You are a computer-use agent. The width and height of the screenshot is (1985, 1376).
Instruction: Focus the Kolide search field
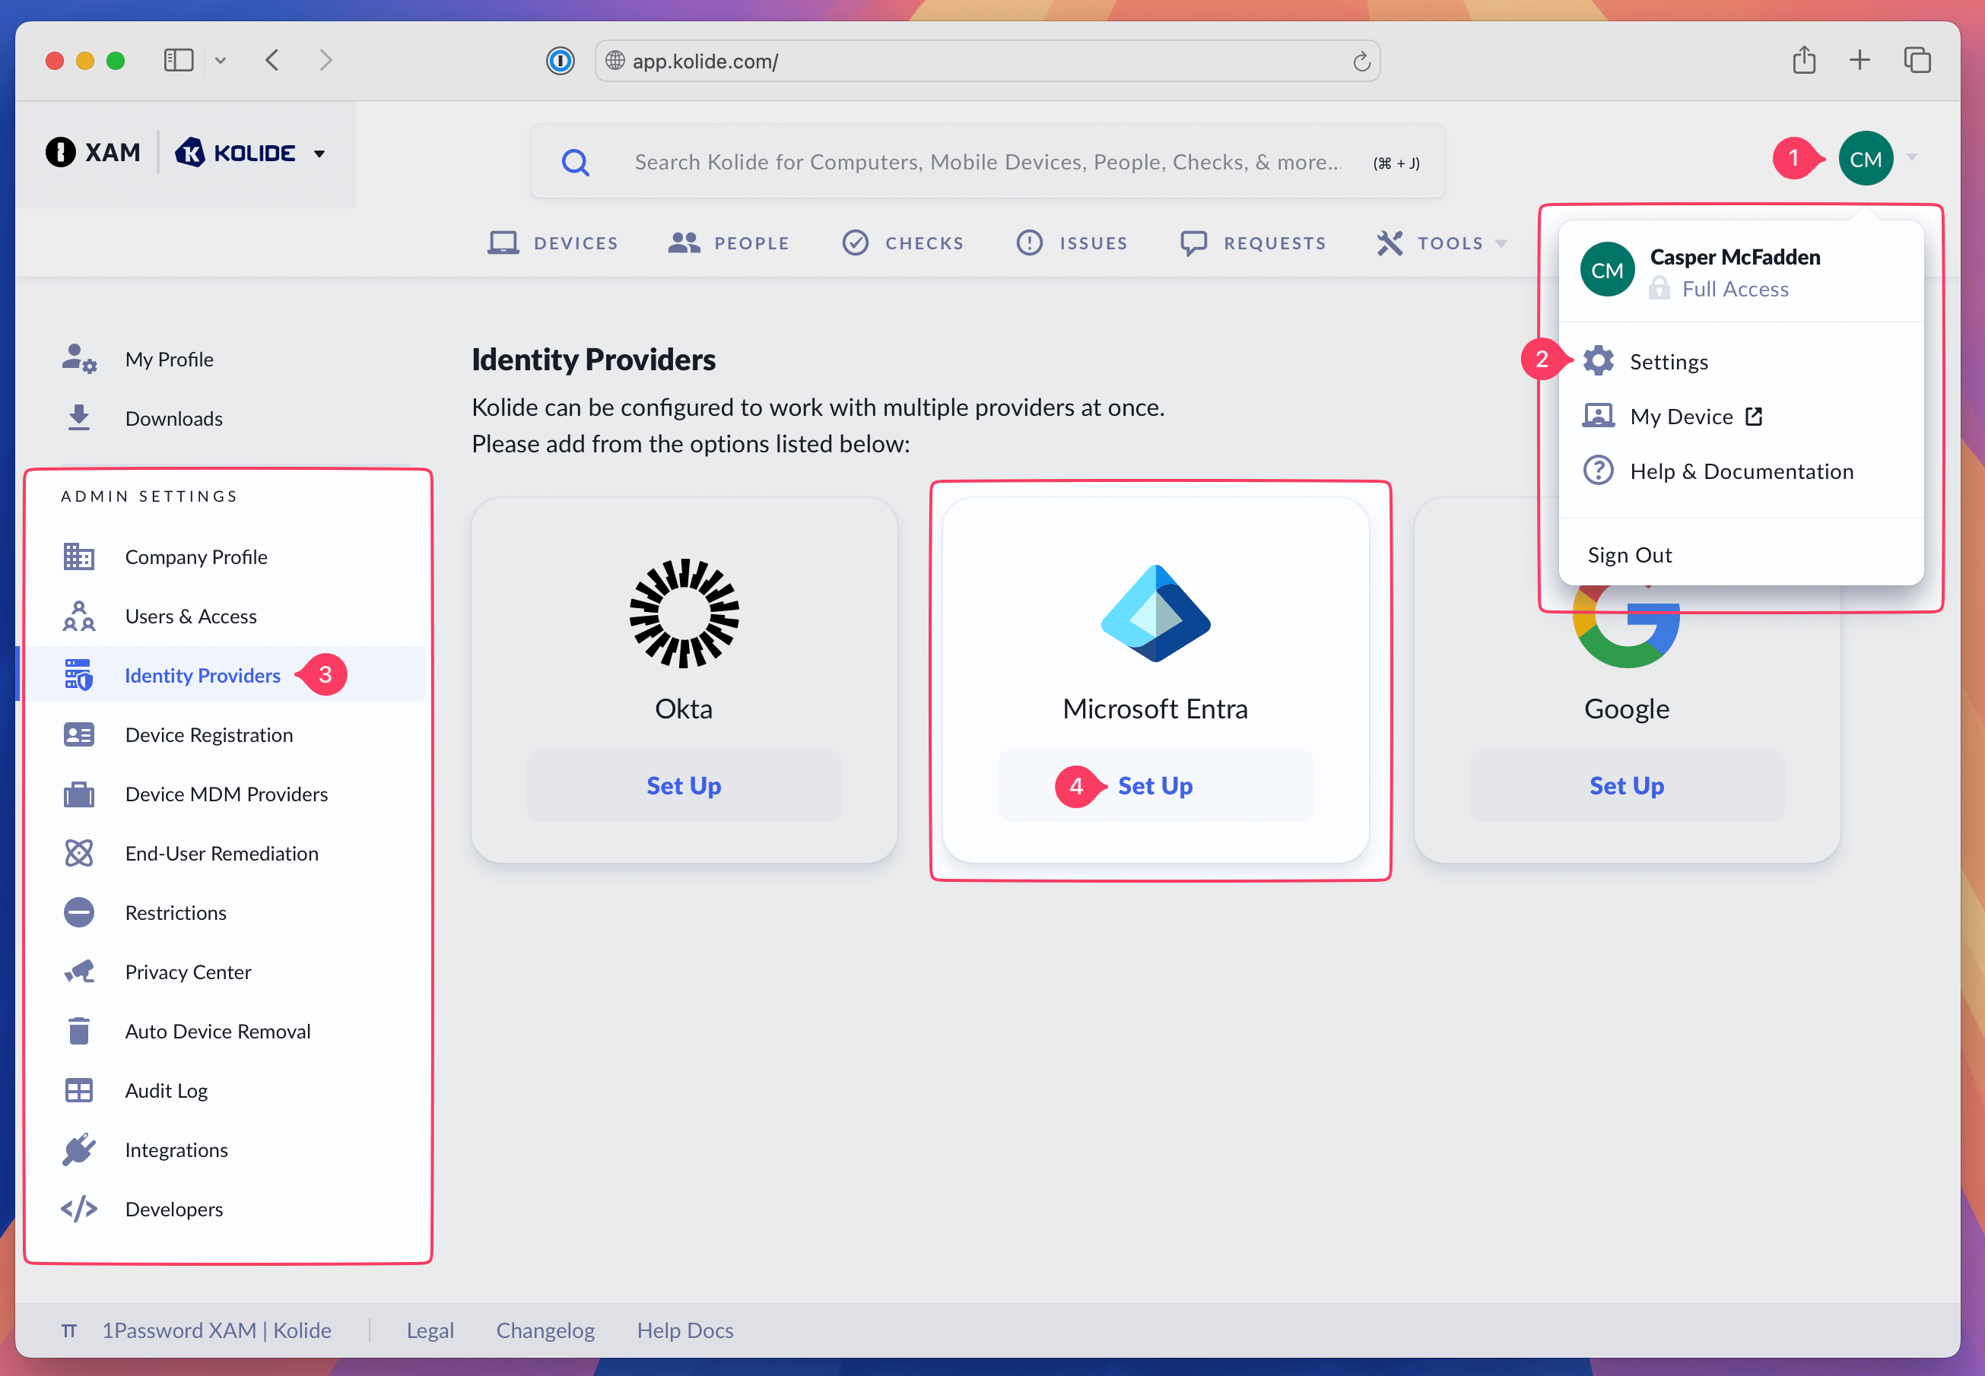987,162
